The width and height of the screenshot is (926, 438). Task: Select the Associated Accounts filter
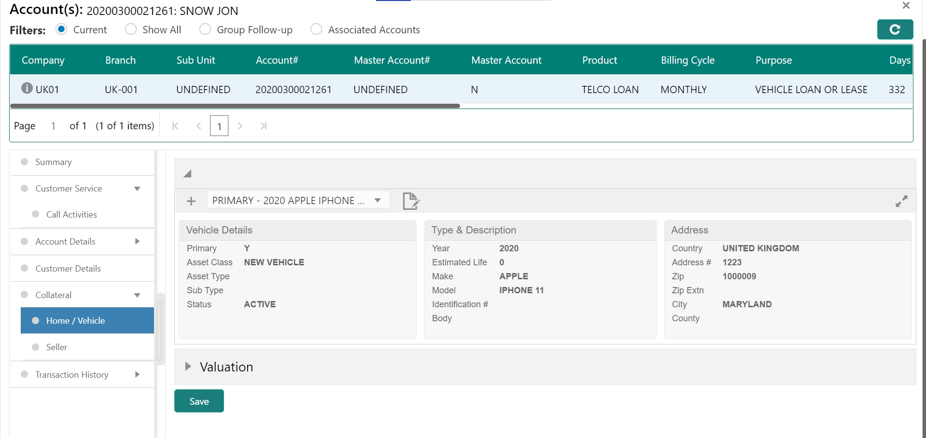point(316,29)
